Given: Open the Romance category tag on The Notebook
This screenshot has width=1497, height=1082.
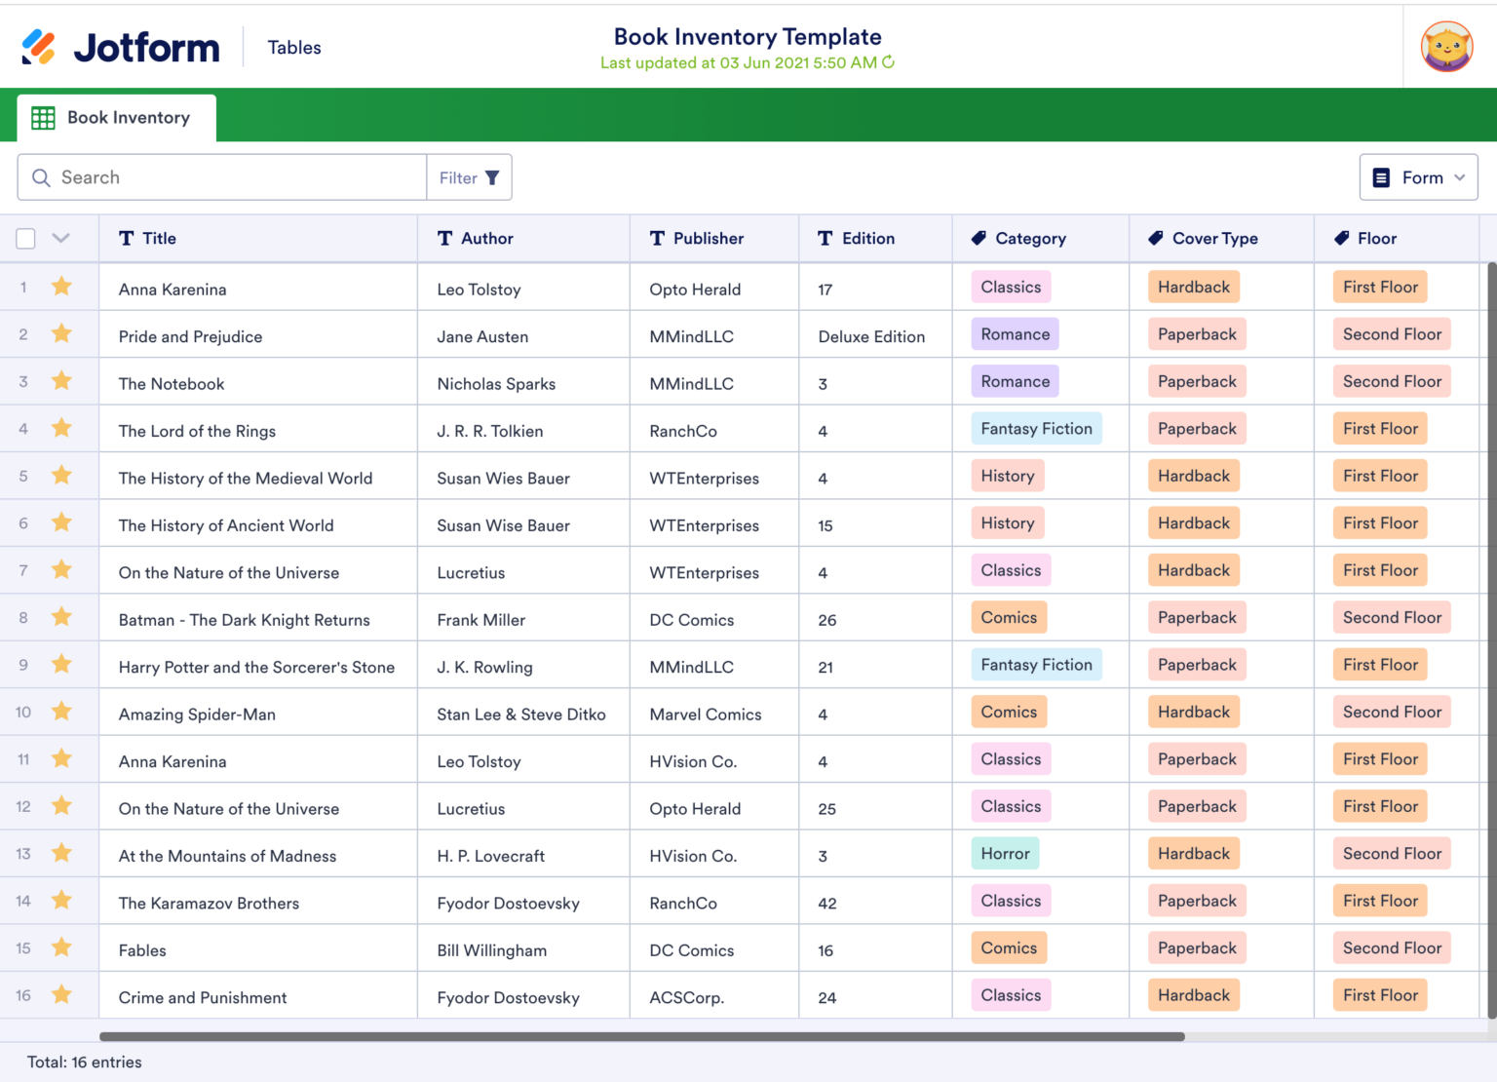Looking at the screenshot, I should 1015,382.
